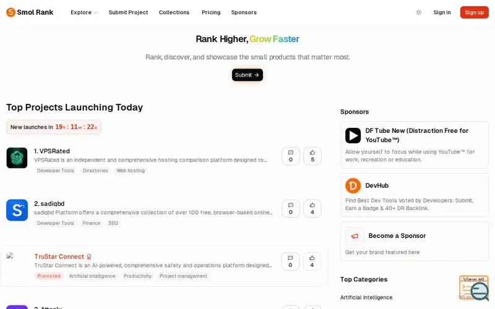Expand the Explore dropdown menu
This screenshot has width=495, height=309.
tap(84, 12)
